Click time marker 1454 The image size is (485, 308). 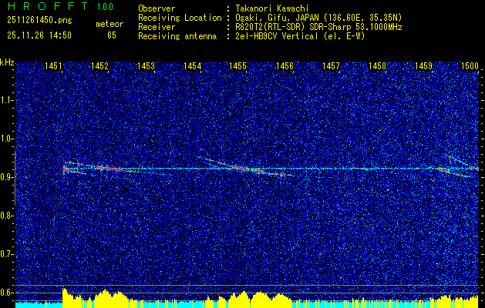(x=193, y=65)
